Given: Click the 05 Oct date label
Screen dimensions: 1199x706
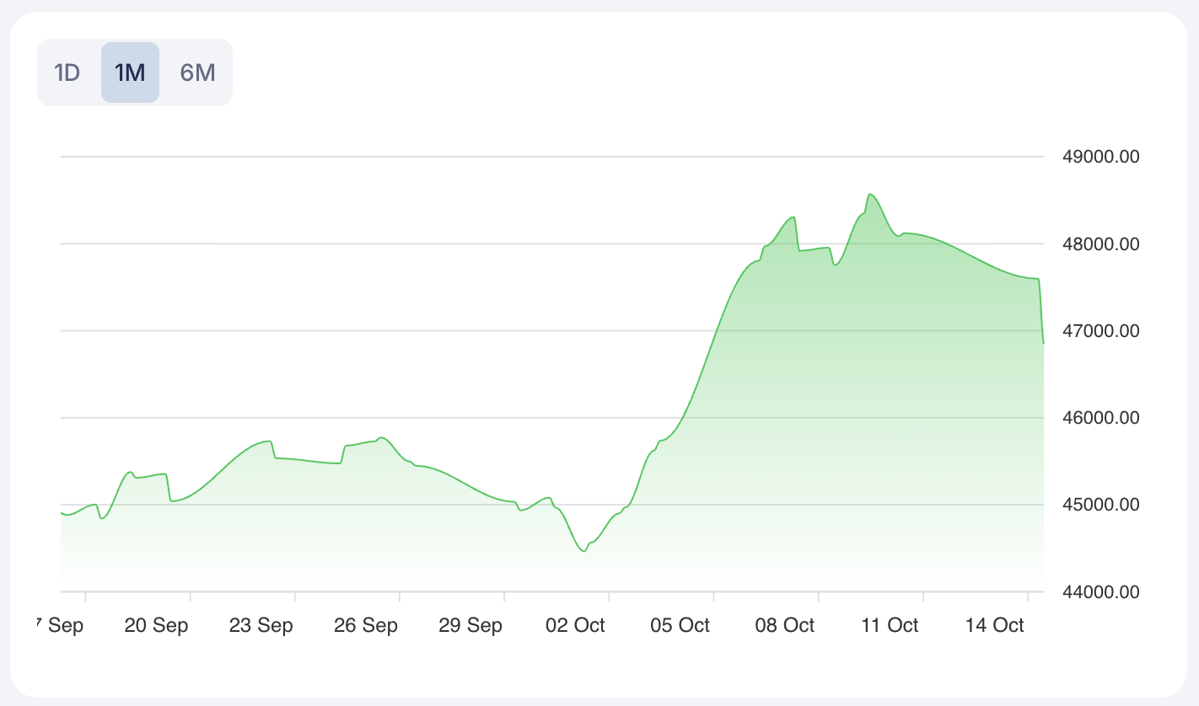Looking at the screenshot, I should pos(680,625).
